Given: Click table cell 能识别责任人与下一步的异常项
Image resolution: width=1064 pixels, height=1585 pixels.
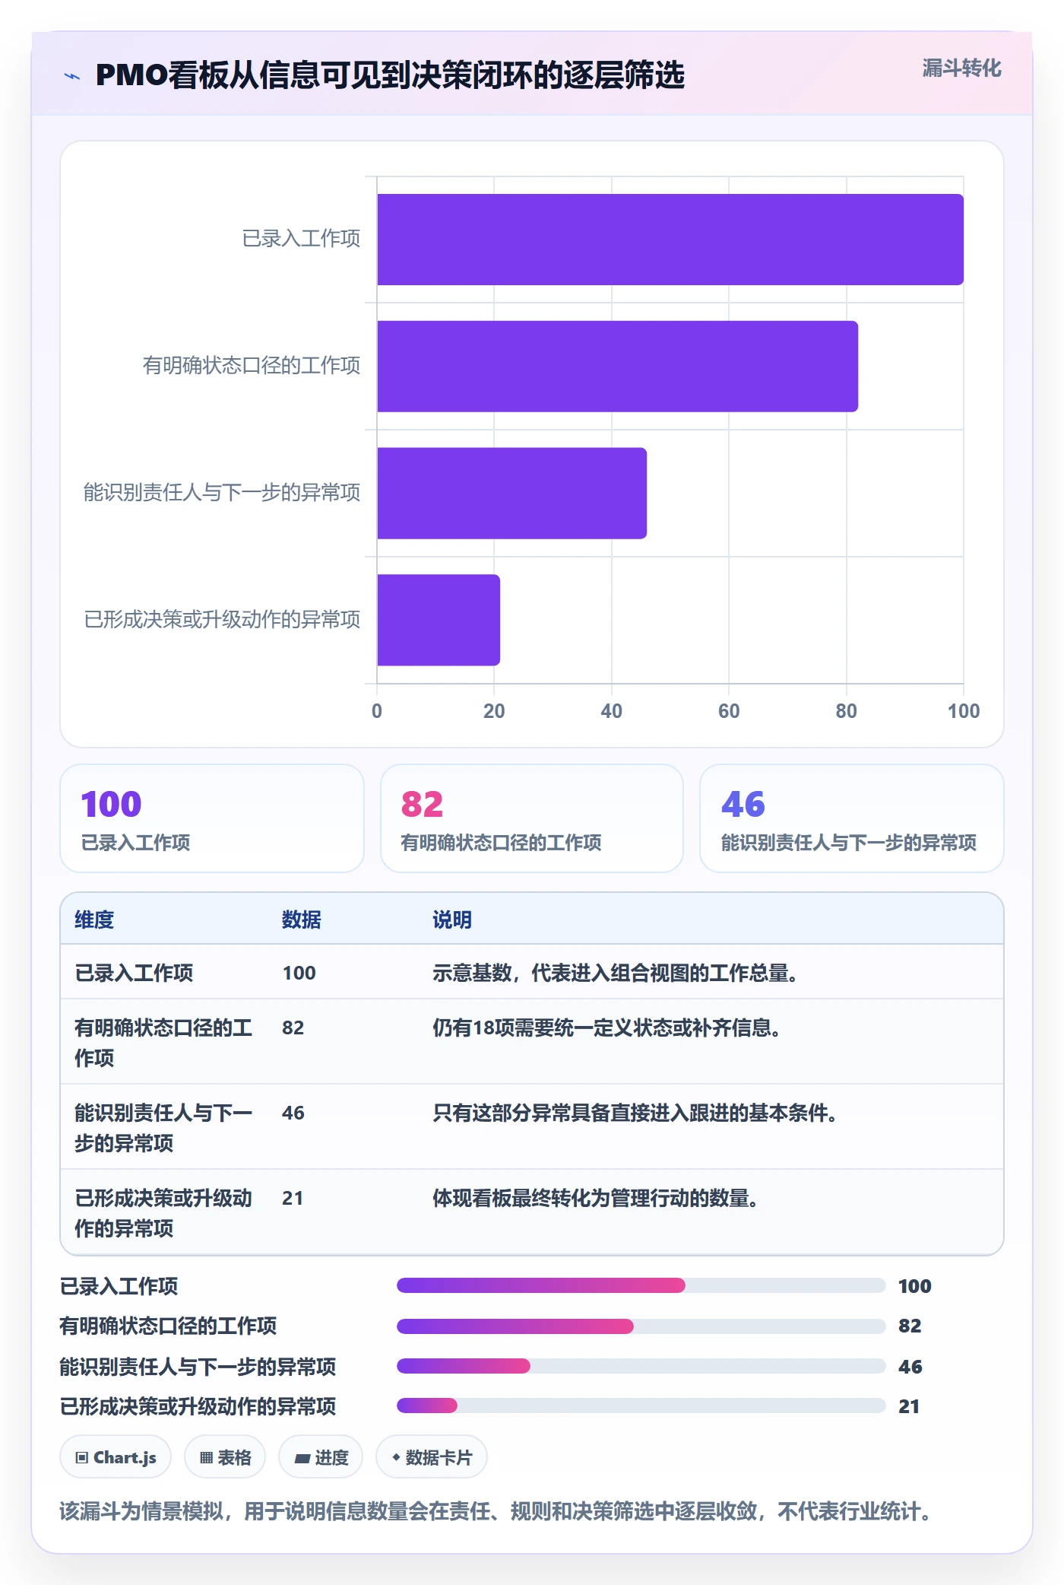Looking at the screenshot, I should (163, 1128).
